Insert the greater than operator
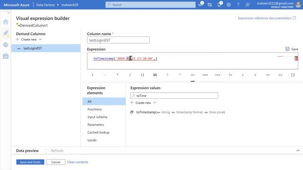 (x=243, y=75)
